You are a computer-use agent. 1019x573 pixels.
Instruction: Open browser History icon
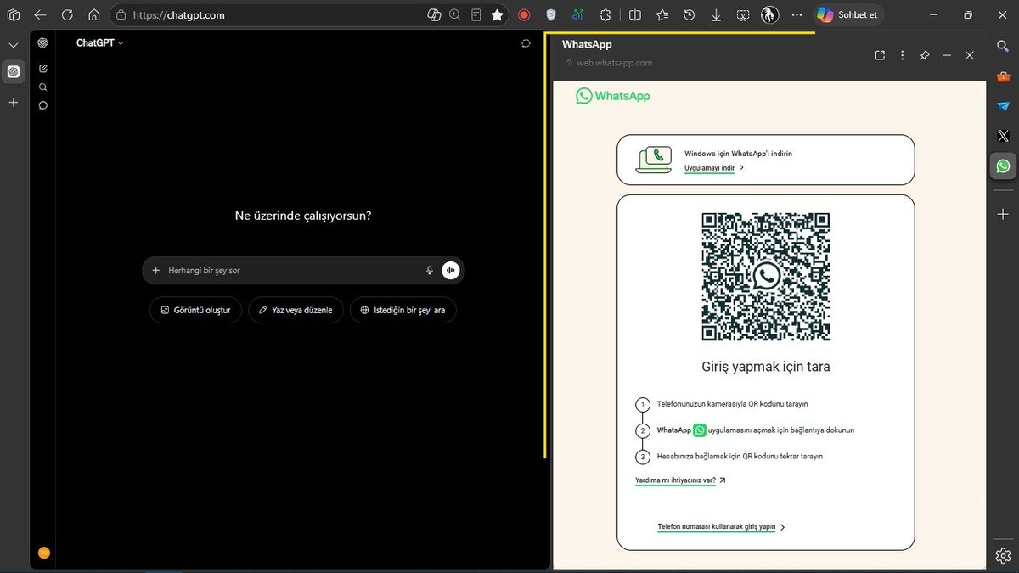coord(690,14)
